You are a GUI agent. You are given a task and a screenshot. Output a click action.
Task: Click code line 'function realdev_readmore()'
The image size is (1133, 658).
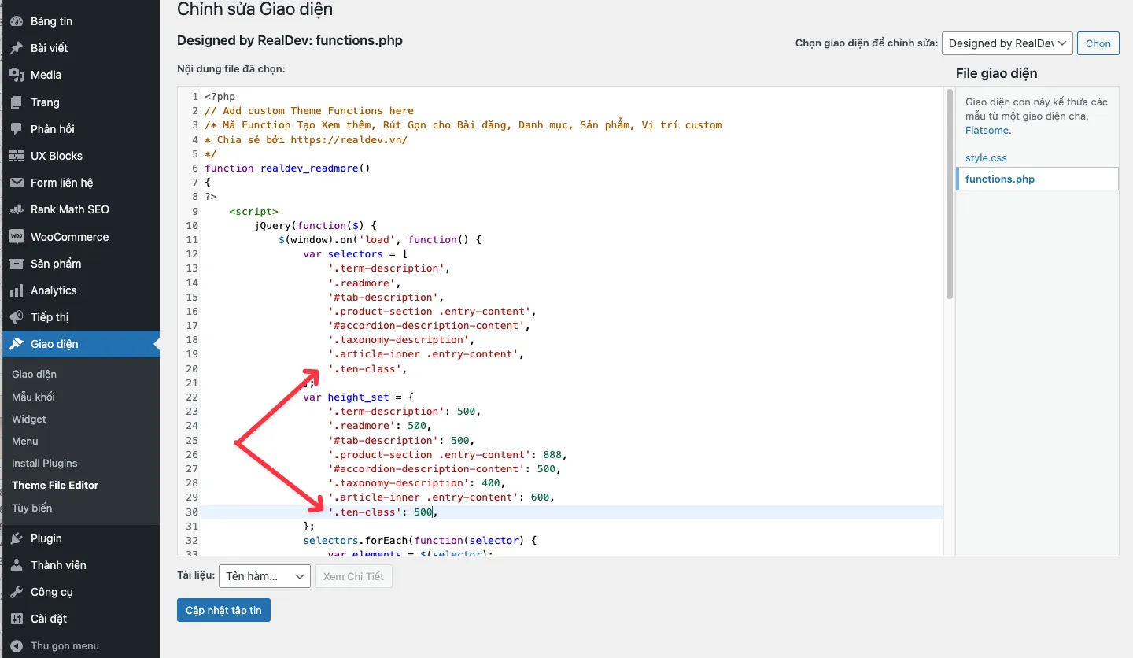287,168
